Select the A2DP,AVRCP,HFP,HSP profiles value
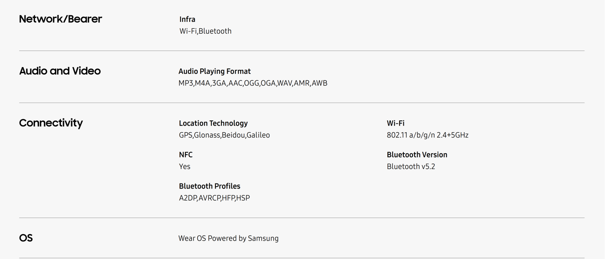 click(215, 198)
